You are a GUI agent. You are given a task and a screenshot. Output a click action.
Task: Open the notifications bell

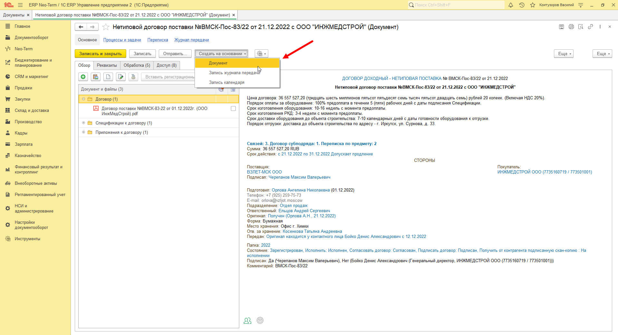[x=511, y=5]
